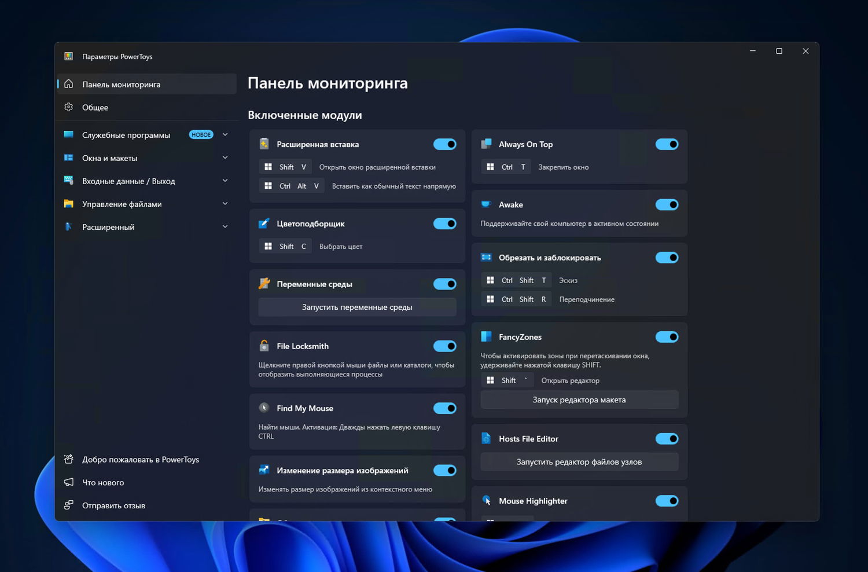
Task: Click the Find My Mouse icon
Action: click(x=264, y=408)
